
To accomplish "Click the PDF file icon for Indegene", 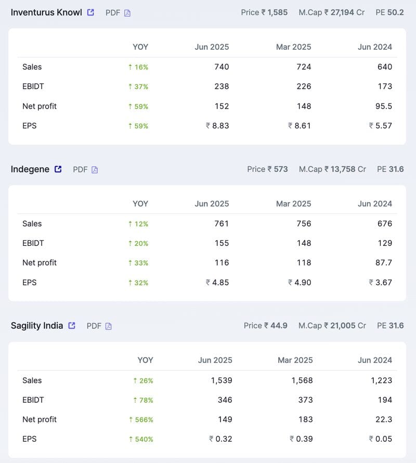I will tap(95, 169).
